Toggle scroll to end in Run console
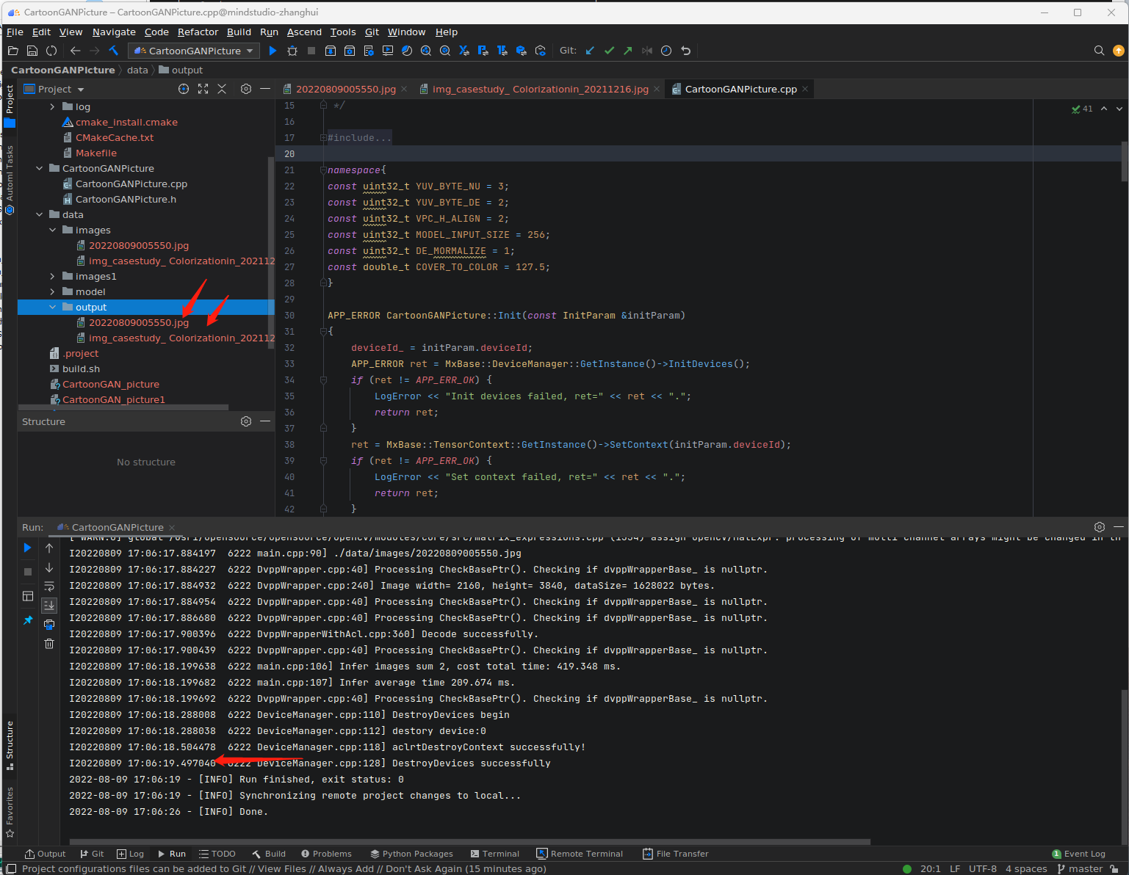1129x875 pixels. coord(49,605)
